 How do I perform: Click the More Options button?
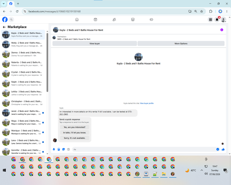(181, 43)
